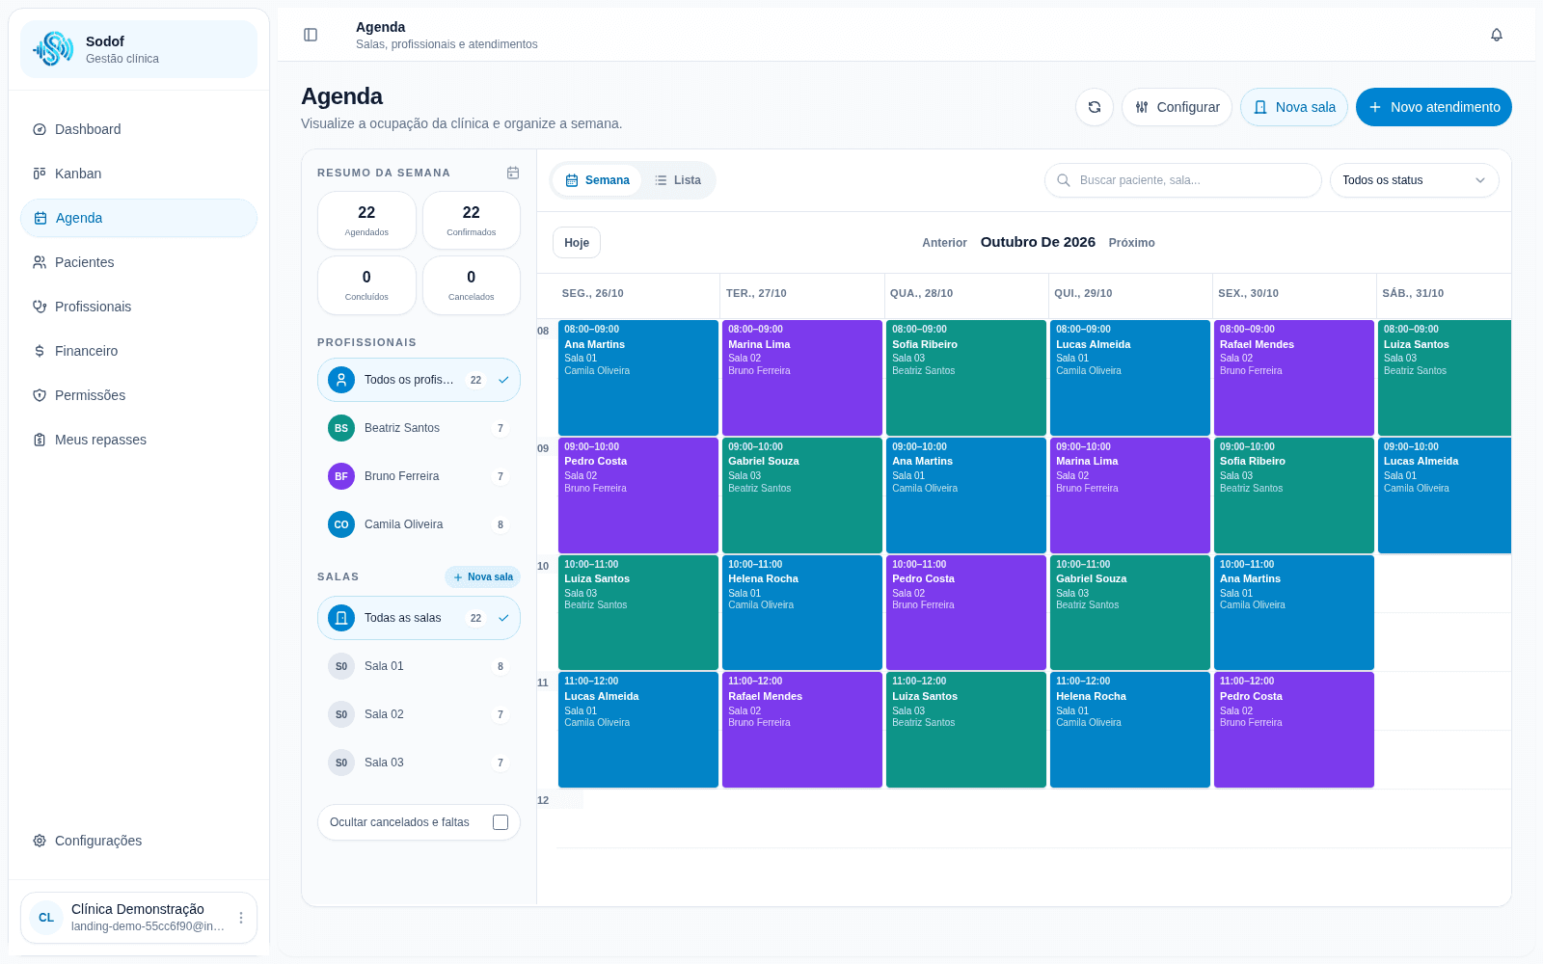Viewport: 1543px width, 964px height.
Task: Jump to today with the Hoje button
Action: point(577,243)
